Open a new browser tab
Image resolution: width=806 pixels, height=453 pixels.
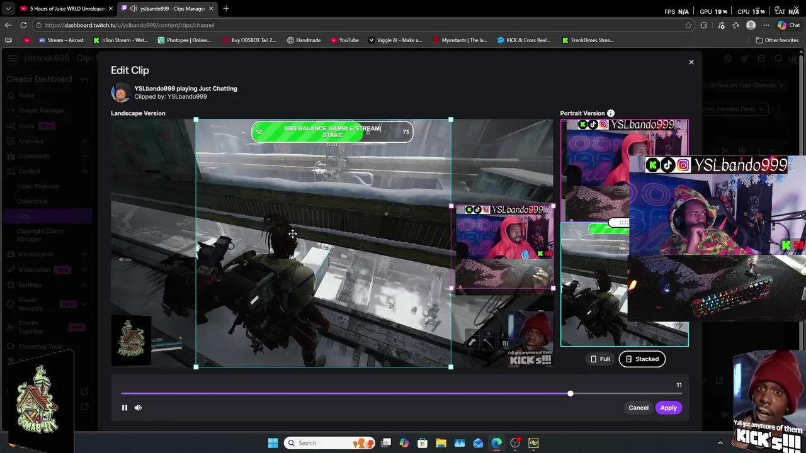(x=226, y=9)
